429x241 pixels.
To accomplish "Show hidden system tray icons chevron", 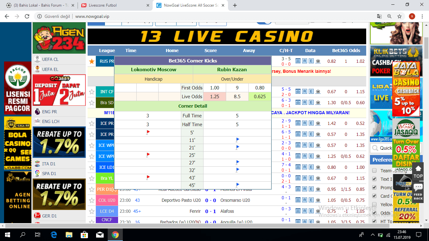I will [x=372, y=234].
